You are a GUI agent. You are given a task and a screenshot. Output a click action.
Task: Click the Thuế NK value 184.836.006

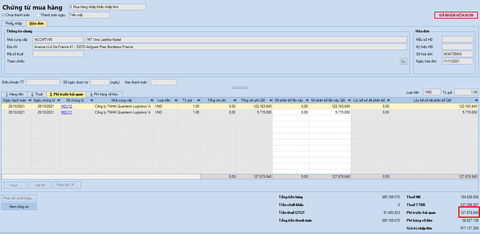tap(469, 197)
